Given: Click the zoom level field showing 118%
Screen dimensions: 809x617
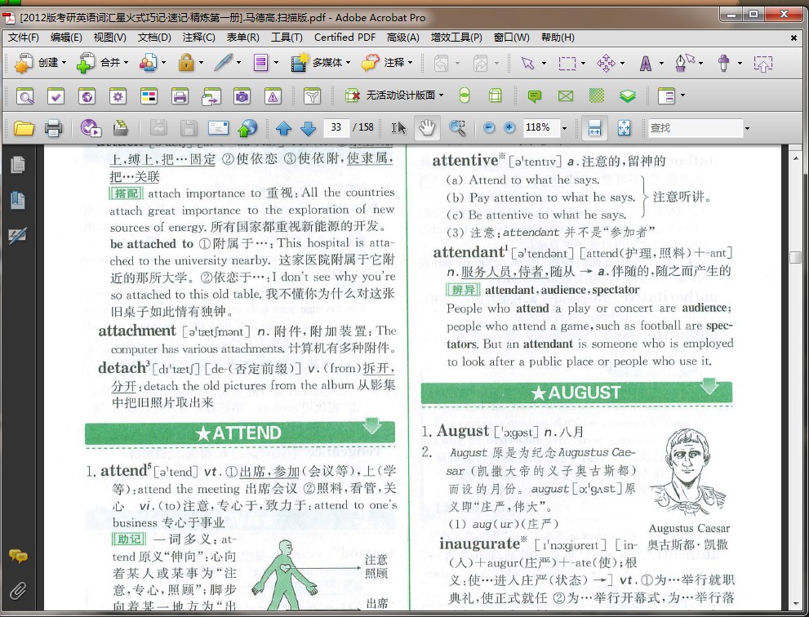Looking at the screenshot, I should pyautogui.click(x=540, y=127).
